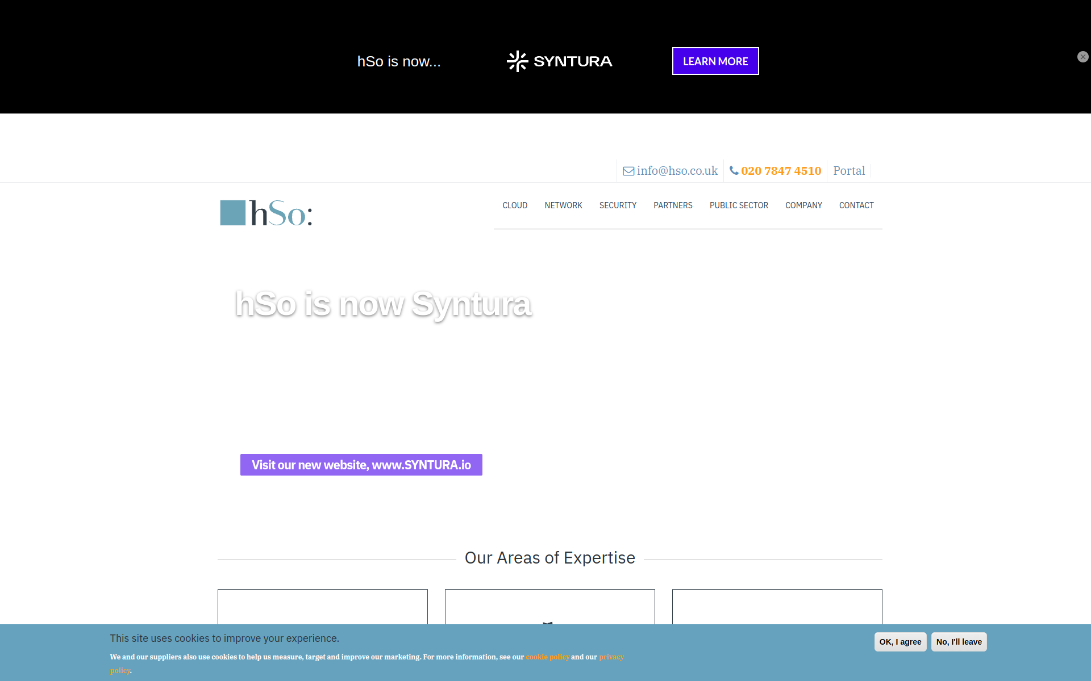Open the Portal link
This screenshot has height=681, width=1091.
[x=849, y=171]
